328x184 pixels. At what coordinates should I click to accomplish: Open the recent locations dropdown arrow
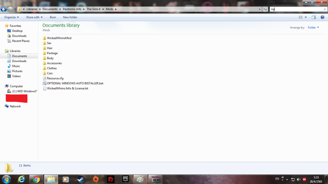(x=15, y=9)
